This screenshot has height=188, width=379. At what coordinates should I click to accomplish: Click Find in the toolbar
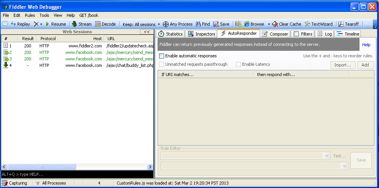203,24
